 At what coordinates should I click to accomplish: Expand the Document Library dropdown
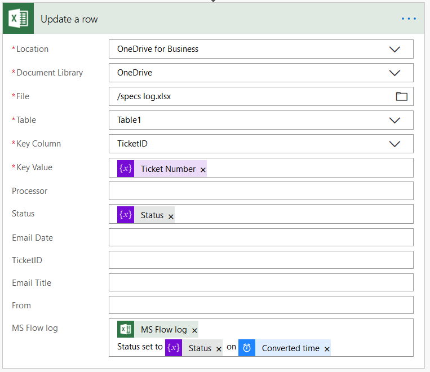click(x=394, y=73)
